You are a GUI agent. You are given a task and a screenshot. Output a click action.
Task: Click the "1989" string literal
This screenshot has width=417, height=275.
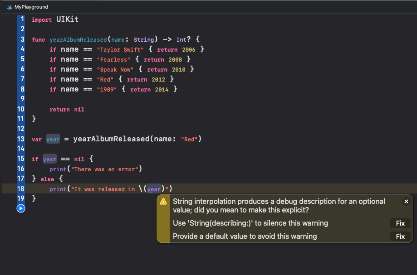pos(107,89)
